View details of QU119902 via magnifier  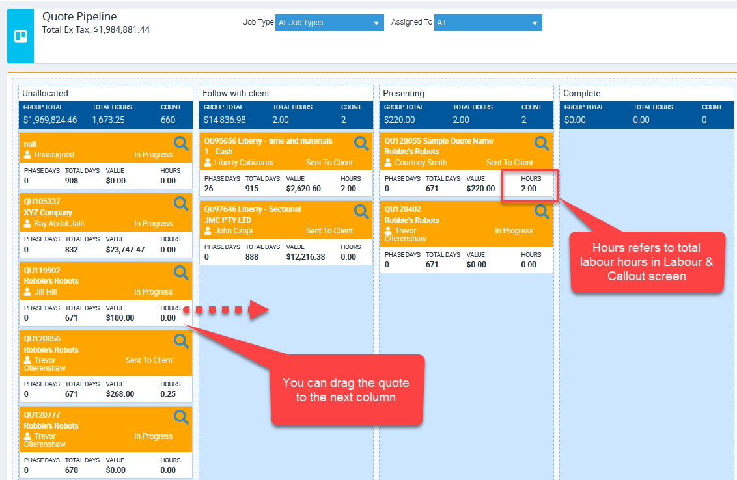[x=181, y=273]
